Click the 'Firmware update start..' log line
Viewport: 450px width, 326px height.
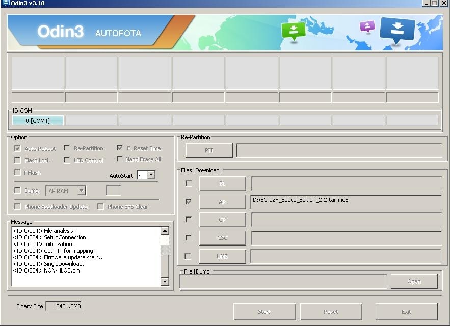click(58, 257)
